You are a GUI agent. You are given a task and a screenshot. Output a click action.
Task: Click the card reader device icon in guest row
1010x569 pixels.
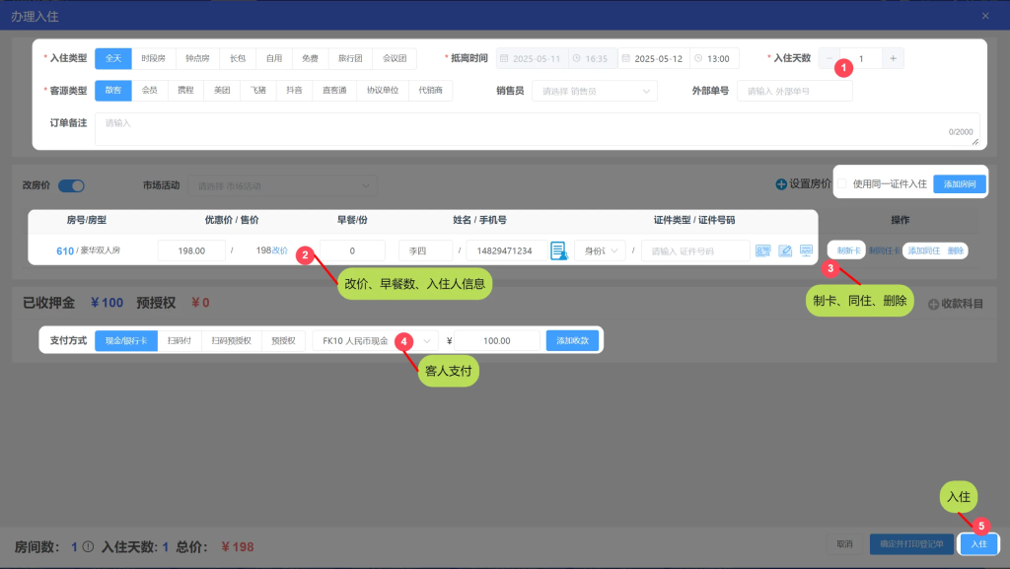[806, 250]
